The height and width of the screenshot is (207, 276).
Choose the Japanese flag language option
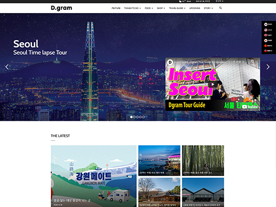click(268, 40)
